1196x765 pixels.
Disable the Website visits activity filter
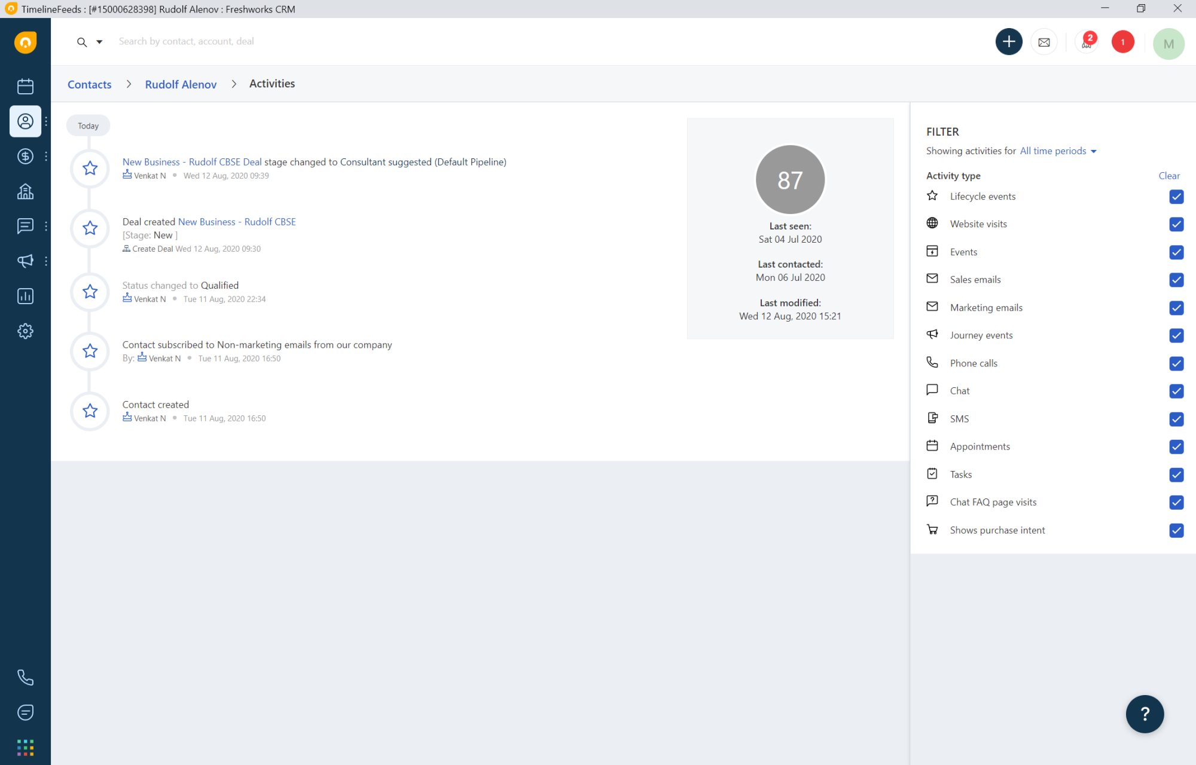(x=1176, y=224)
